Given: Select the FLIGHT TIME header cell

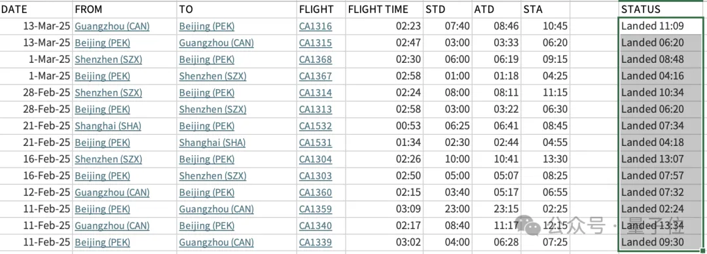Looking at the screenshot, I should [385, 9].
